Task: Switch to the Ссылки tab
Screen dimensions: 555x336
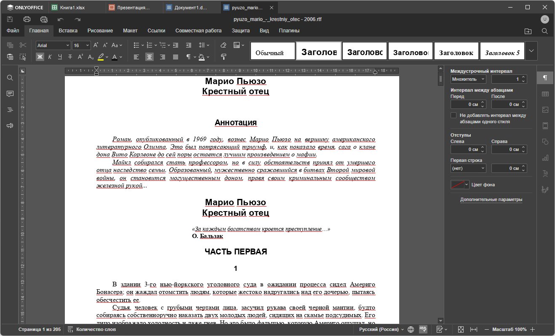Action: 156,31
